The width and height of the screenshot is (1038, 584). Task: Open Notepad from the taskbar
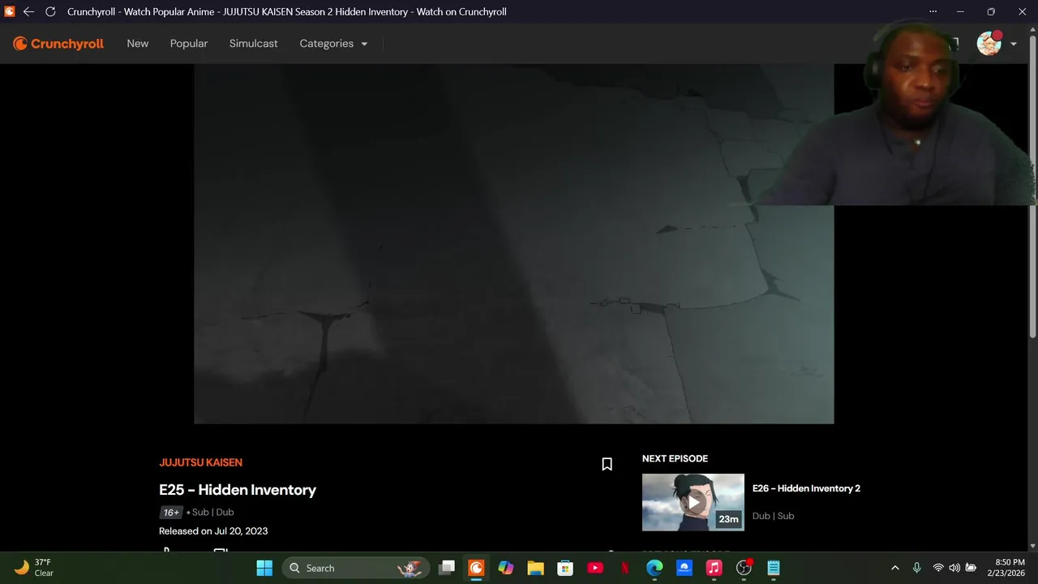point(774,568)
